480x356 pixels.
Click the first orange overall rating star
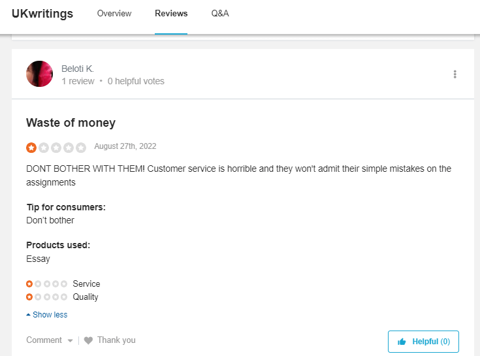click(31, 148)
